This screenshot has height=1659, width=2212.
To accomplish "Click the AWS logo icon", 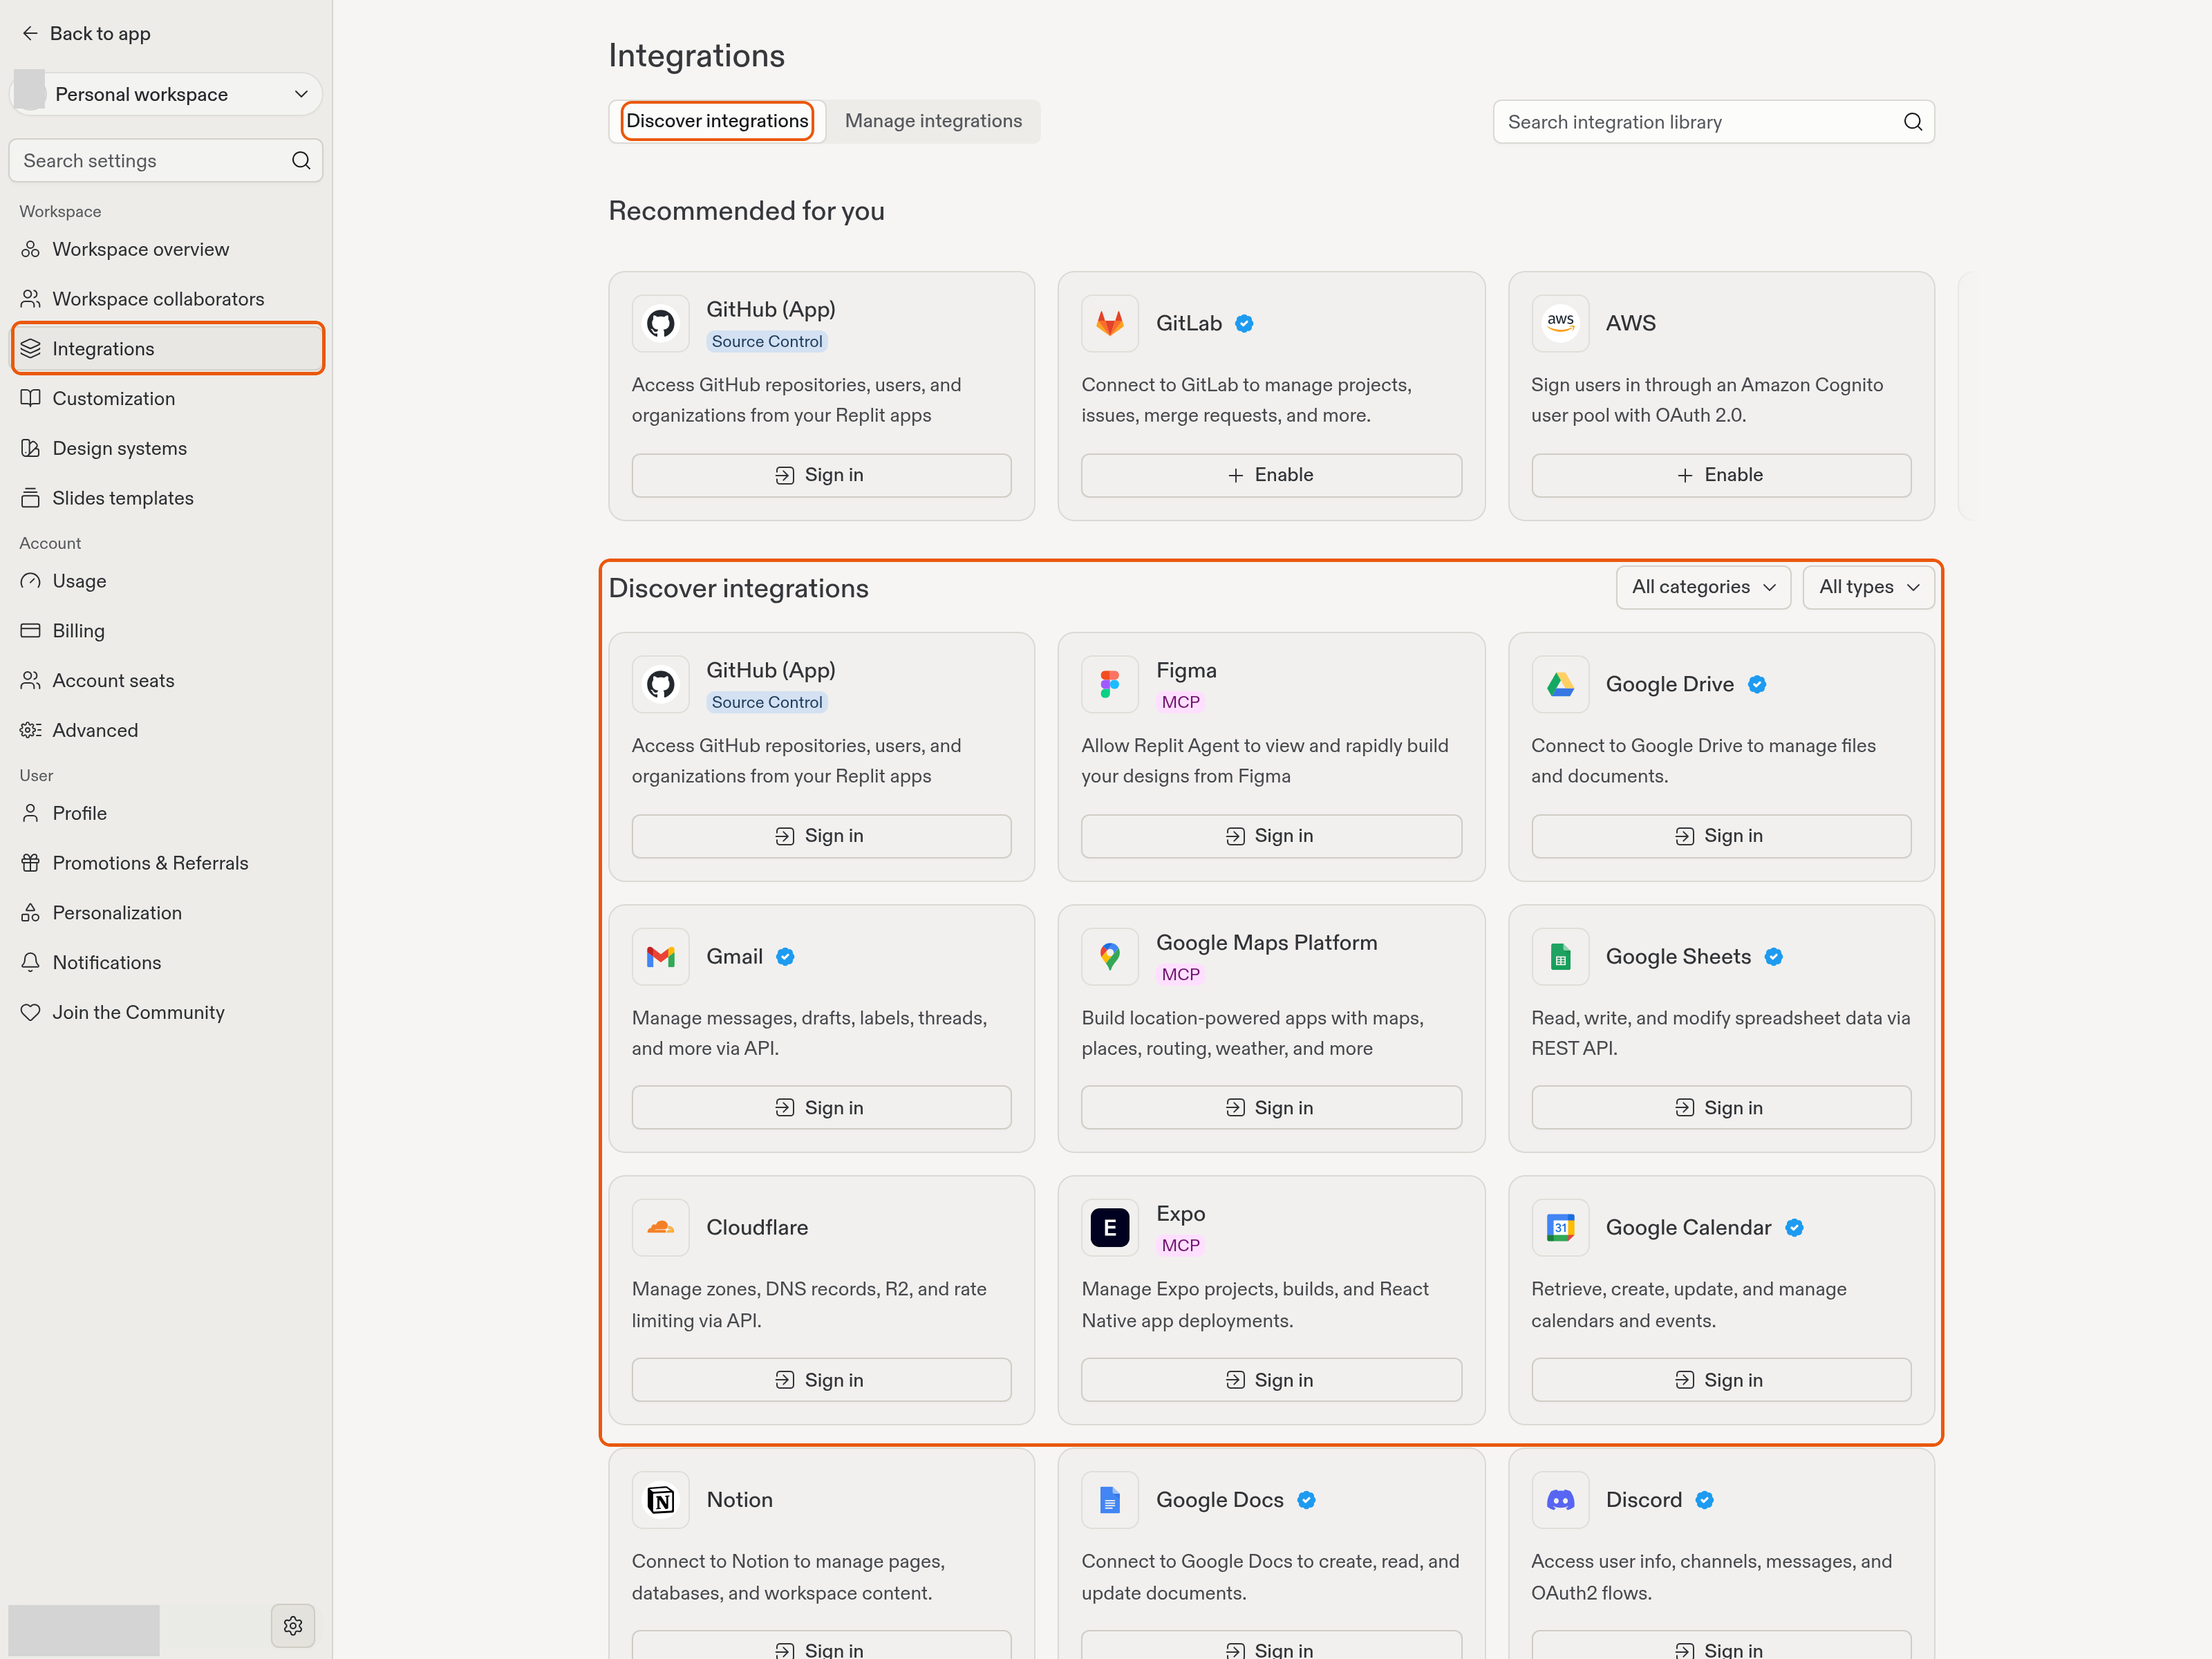I will click(1560, 323).
